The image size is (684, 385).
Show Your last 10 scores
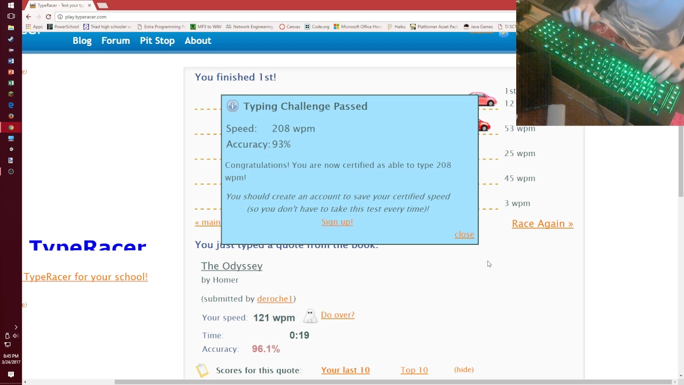[x=345, y=370]
